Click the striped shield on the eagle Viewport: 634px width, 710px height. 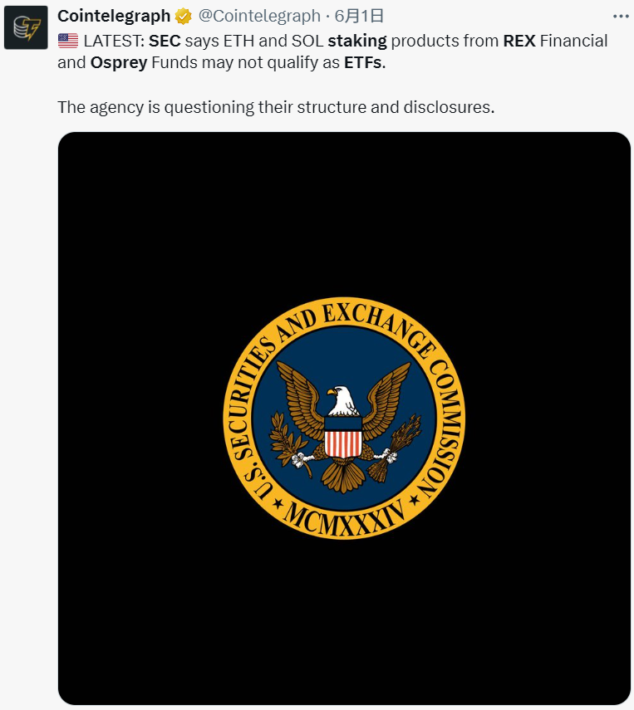point(342,438)
